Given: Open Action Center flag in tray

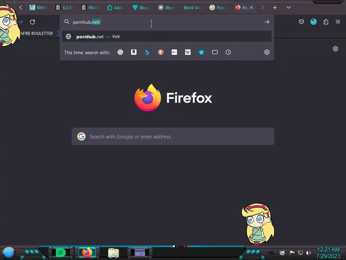Looking at the screenshot, I should (x=292, y=253).
